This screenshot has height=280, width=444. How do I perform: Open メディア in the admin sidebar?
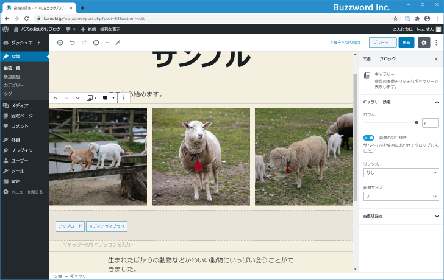click(20, 105)
